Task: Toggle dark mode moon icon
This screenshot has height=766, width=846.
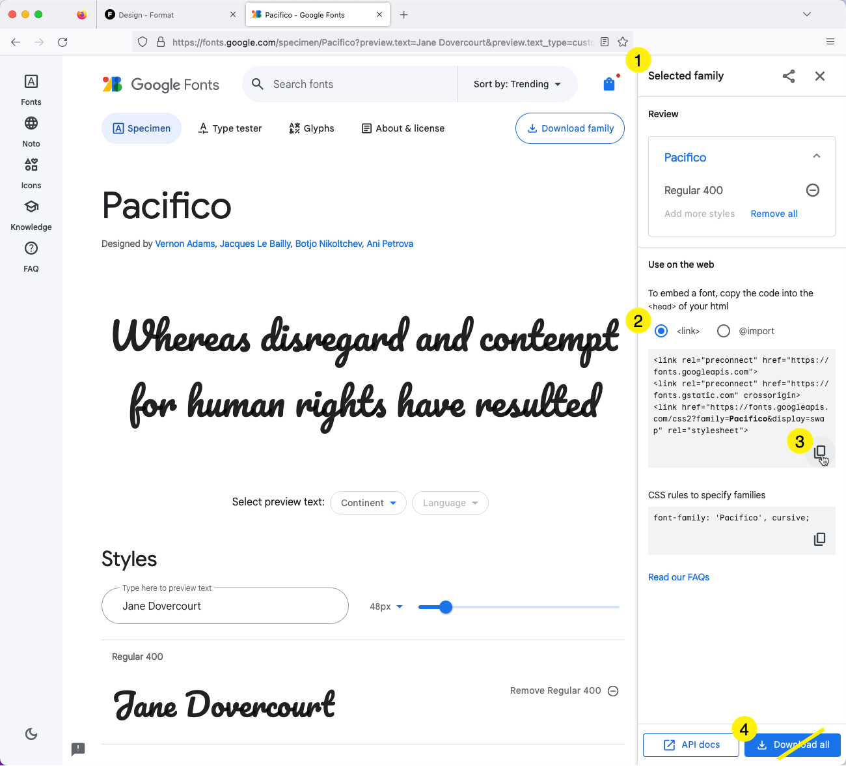Action: click(x=31, y=734)
